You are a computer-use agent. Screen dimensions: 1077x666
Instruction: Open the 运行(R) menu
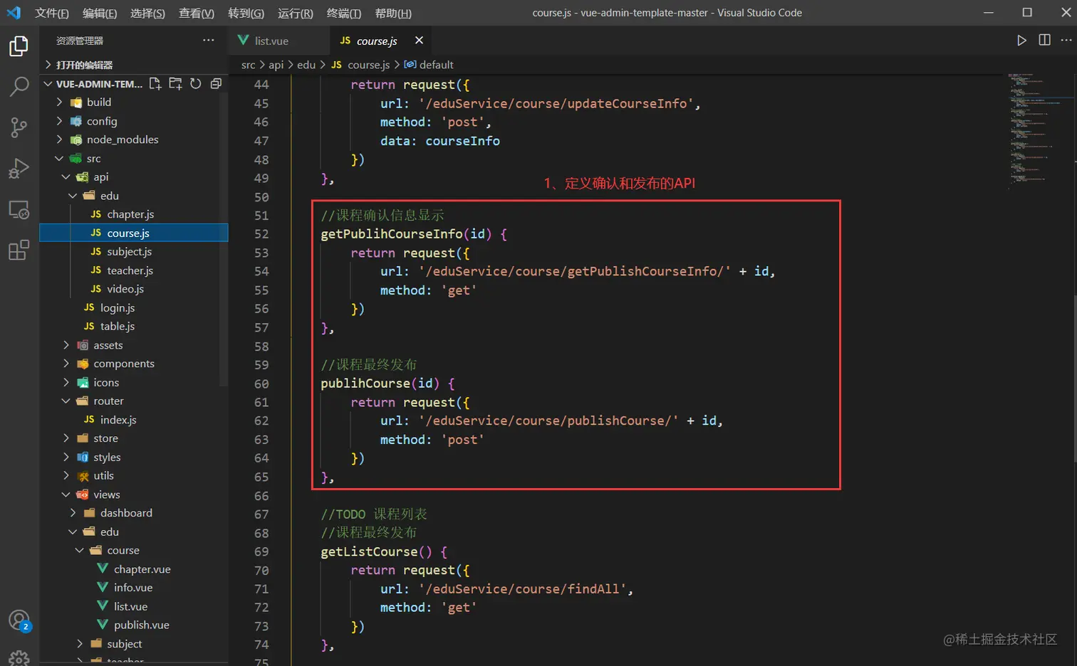click(295, 13)
